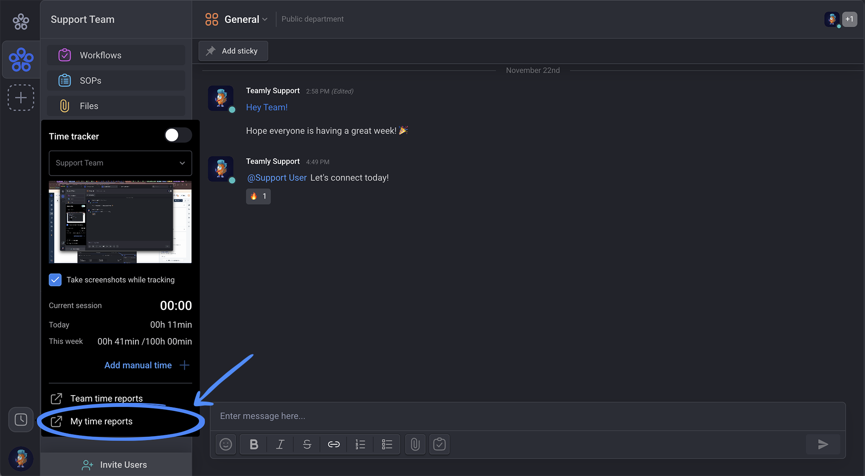Click the Teamly logo at top of sidebar
The height and width of the screenshot is (476, 865).
tap(21, 21)
